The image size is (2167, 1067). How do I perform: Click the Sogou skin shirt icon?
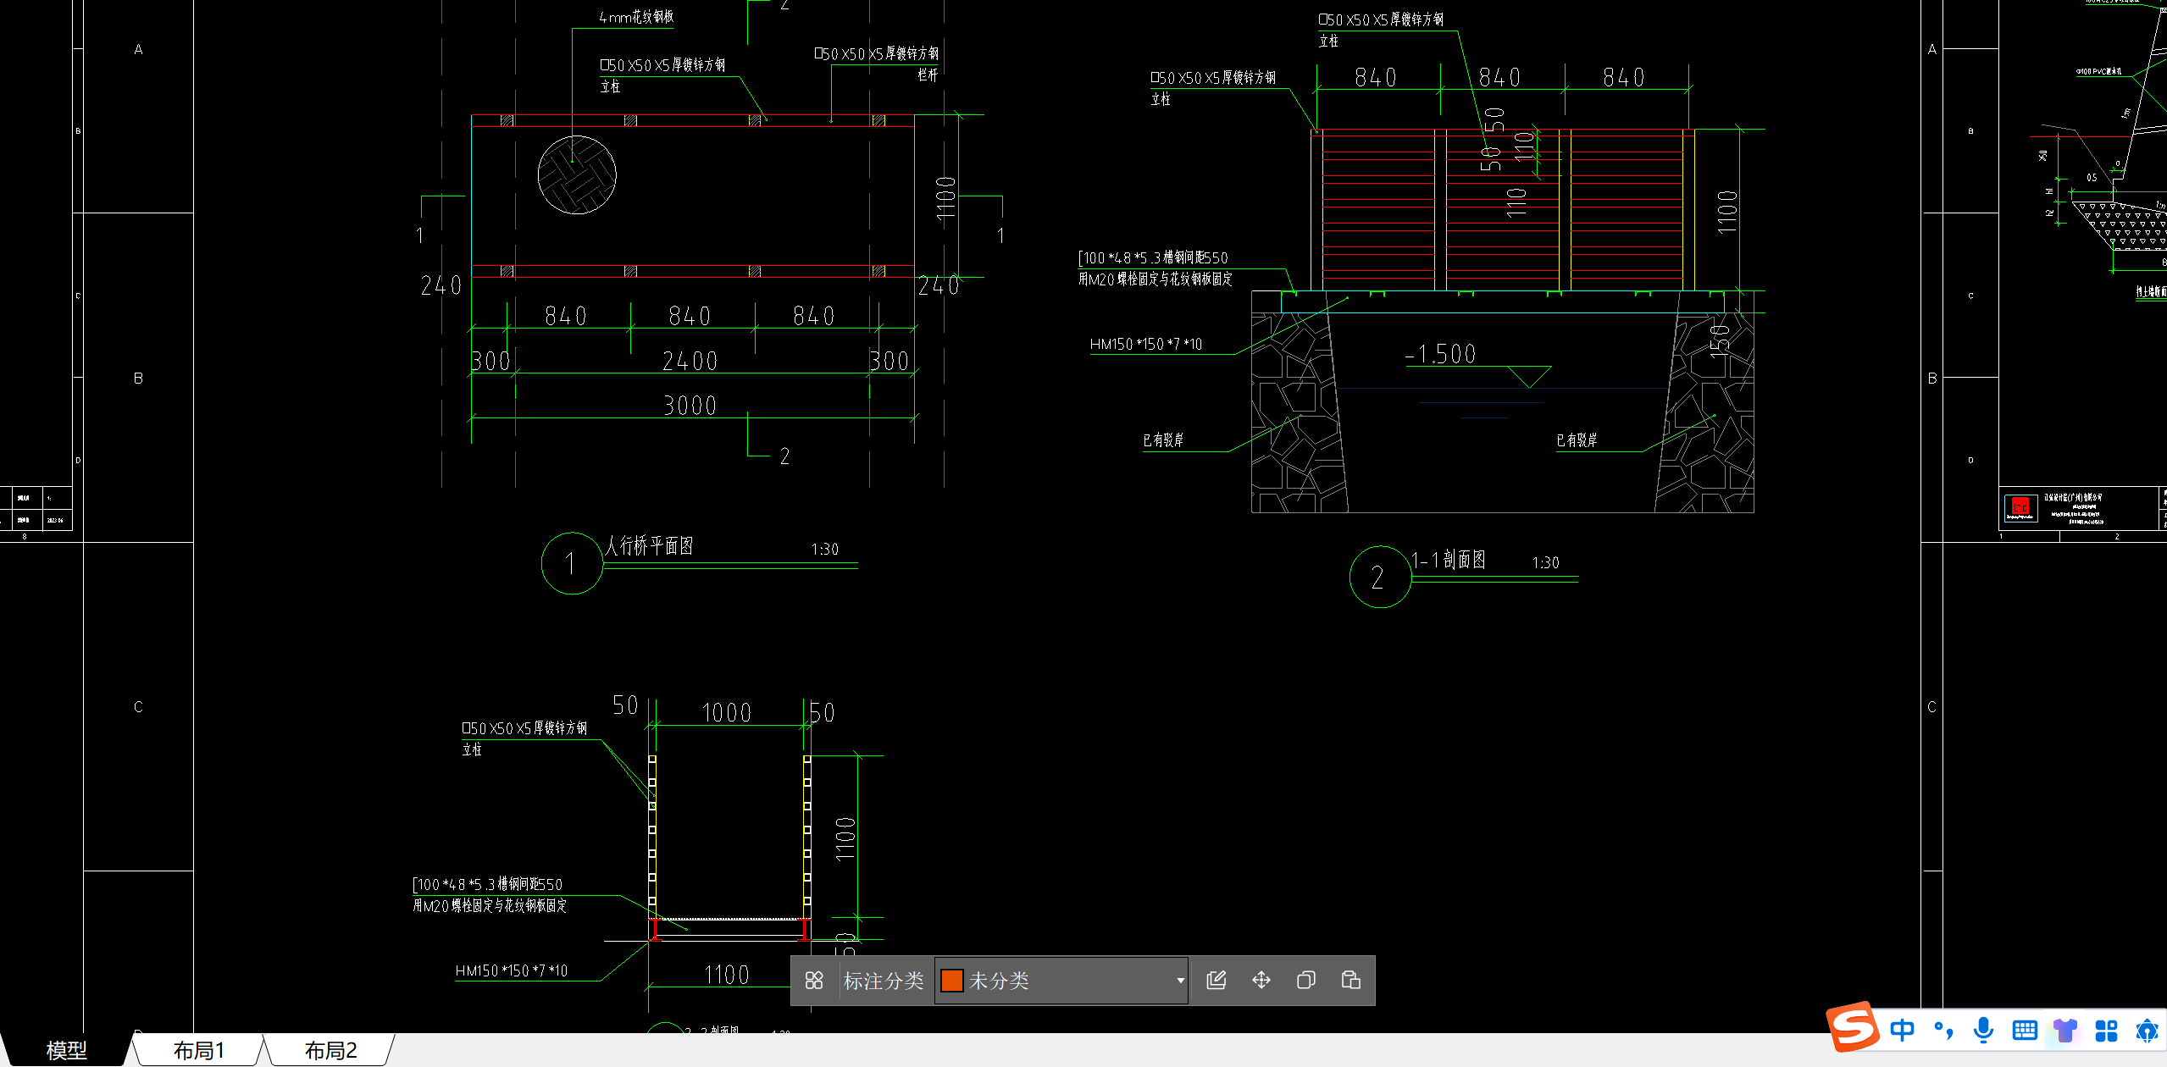[2065, 1031]
